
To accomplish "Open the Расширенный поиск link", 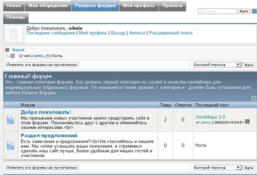I will [171, 33].
